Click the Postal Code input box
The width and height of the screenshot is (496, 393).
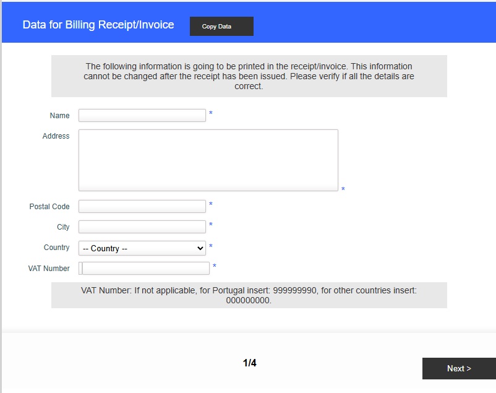click(x=141, y=206)
